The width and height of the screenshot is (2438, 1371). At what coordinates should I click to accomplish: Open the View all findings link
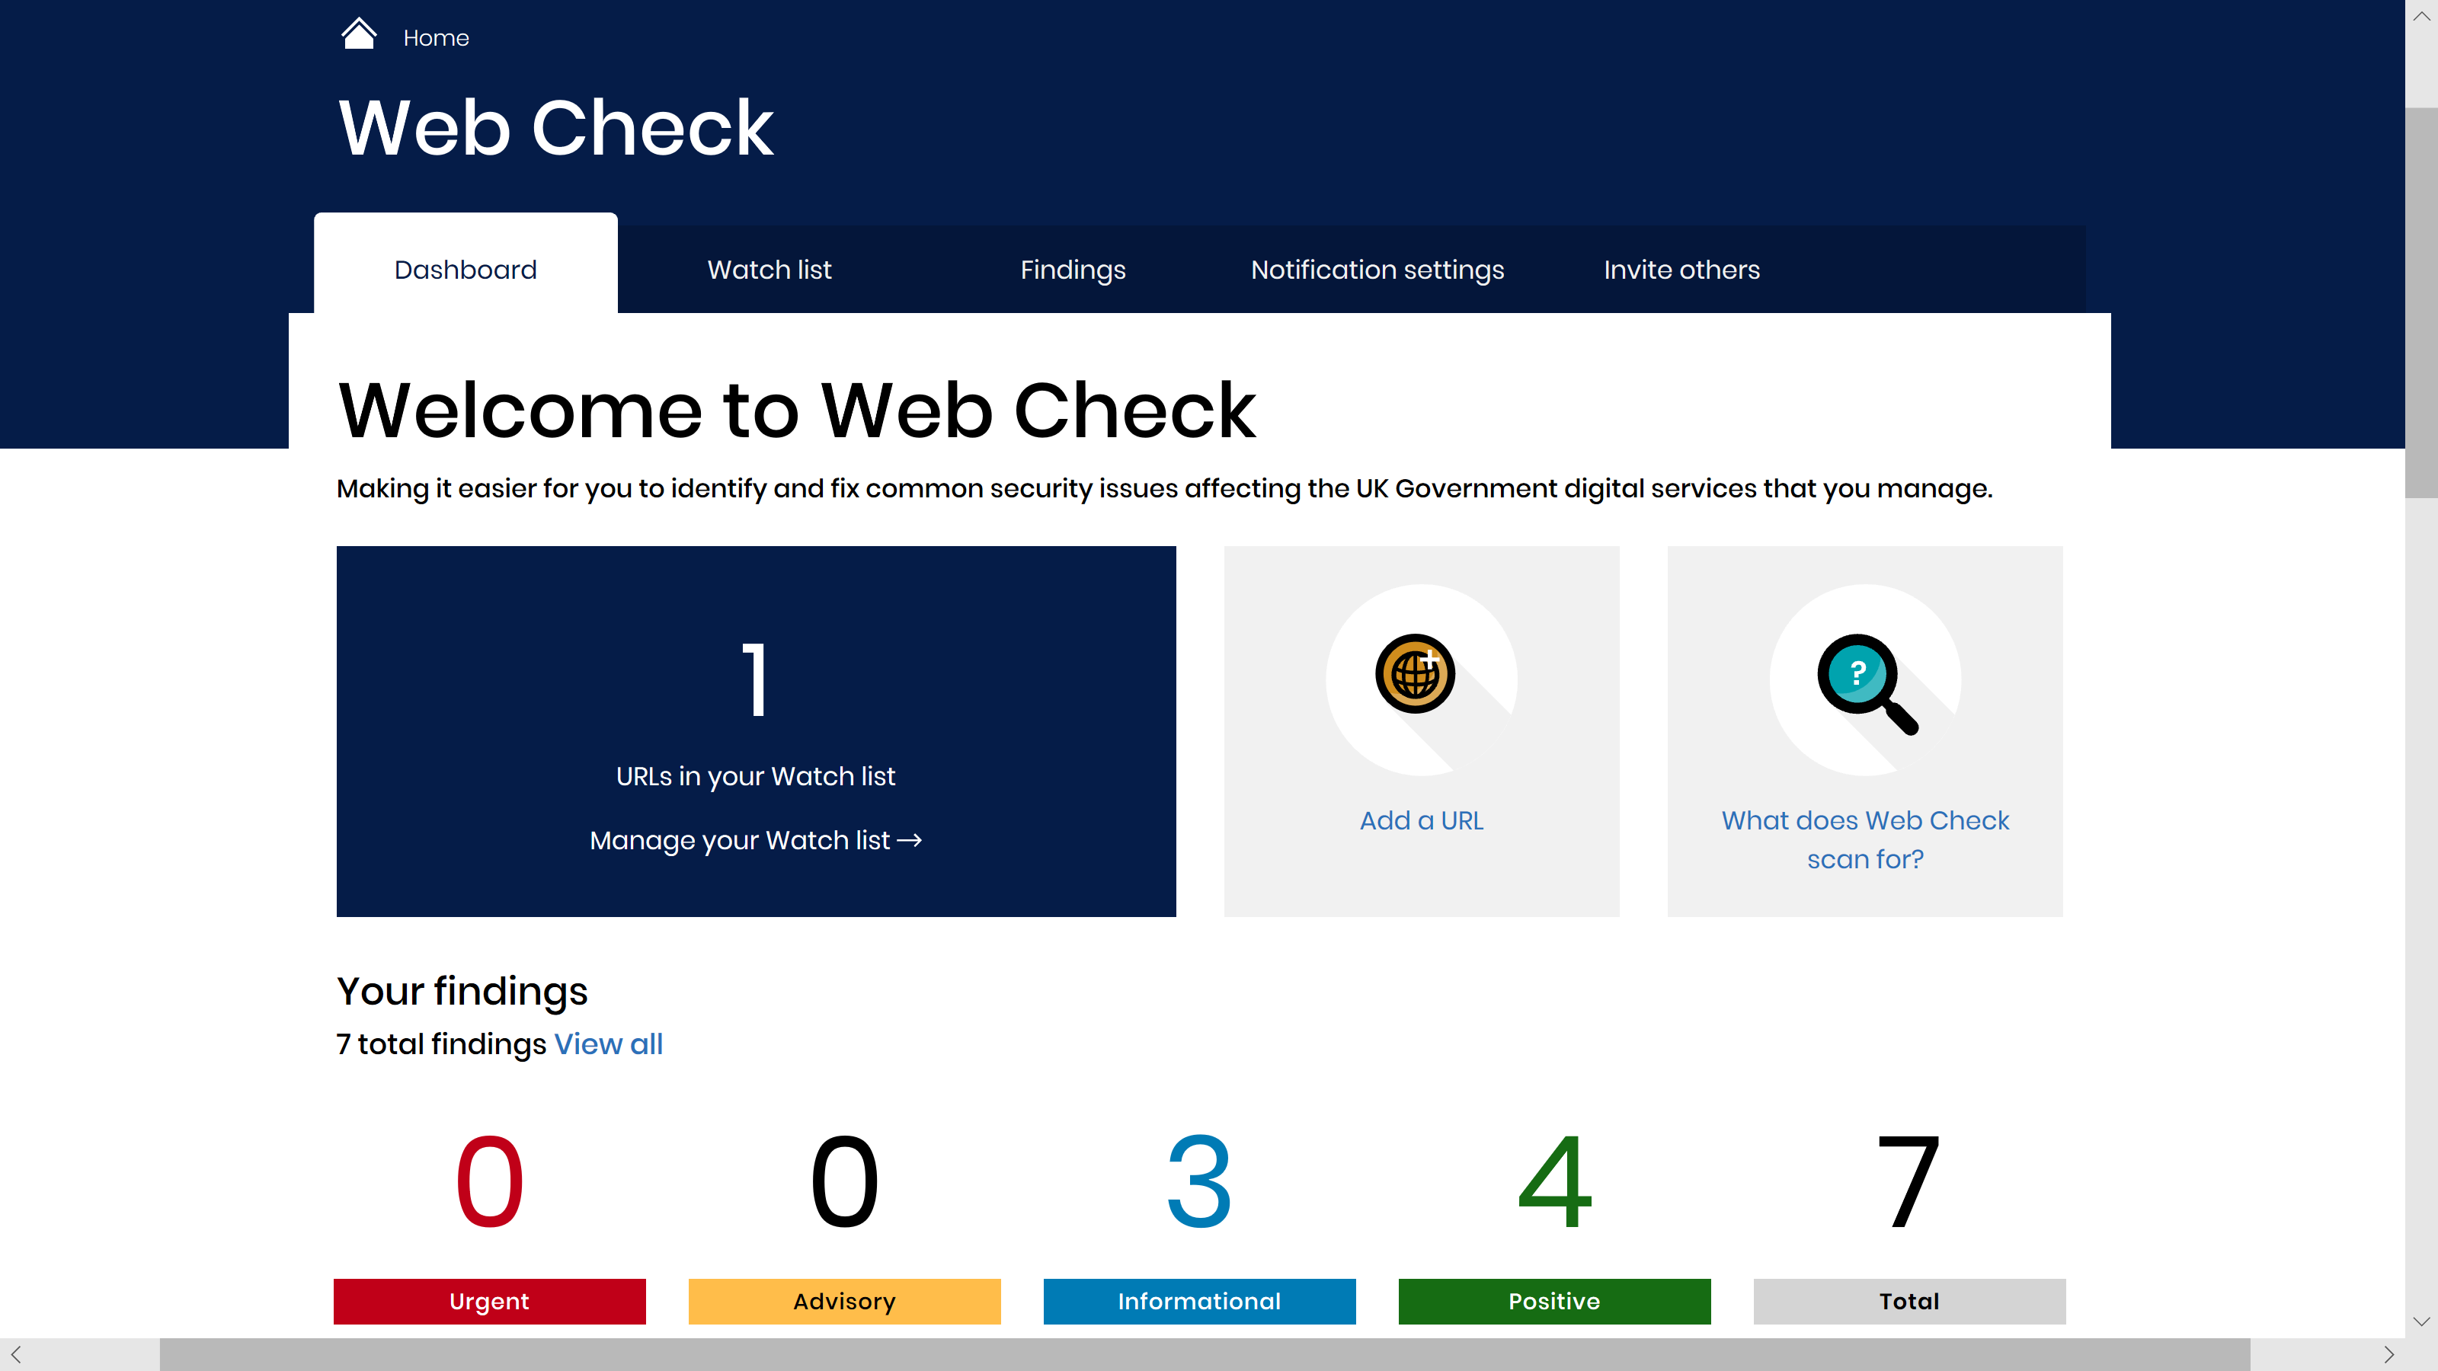608,1043
